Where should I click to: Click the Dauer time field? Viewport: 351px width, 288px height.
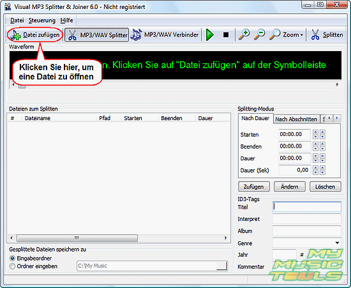[294, 158]
